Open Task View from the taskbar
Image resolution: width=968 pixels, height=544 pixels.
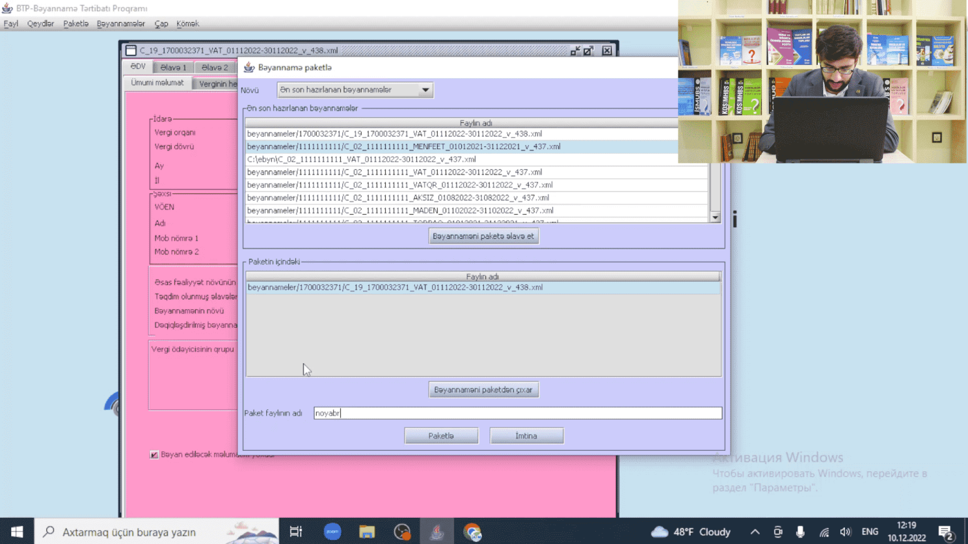click(x=296, y=532)
